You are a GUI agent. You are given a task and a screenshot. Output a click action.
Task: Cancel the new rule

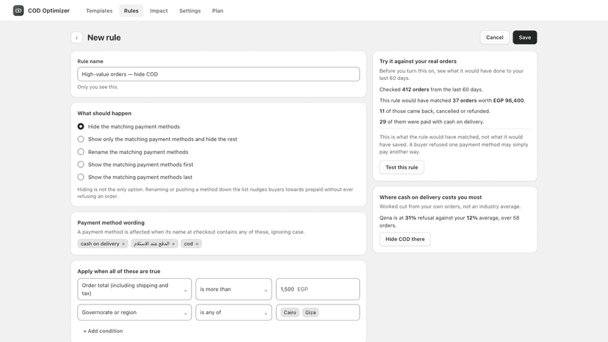(494, 37)
